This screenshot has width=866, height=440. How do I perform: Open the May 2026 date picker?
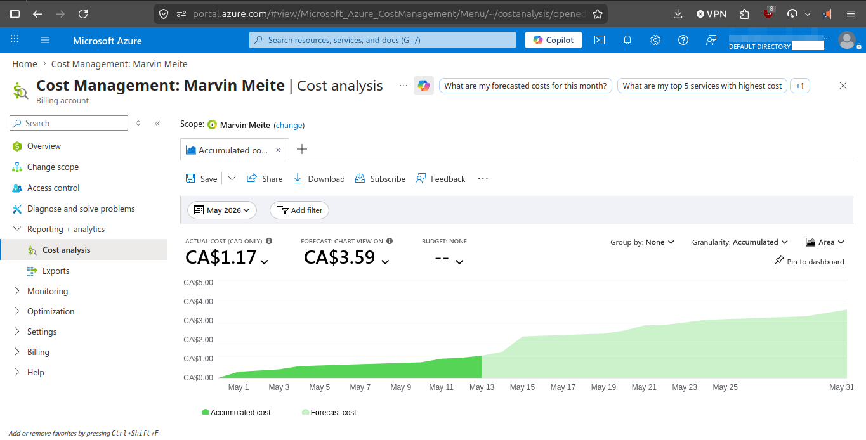coord(222,210)
